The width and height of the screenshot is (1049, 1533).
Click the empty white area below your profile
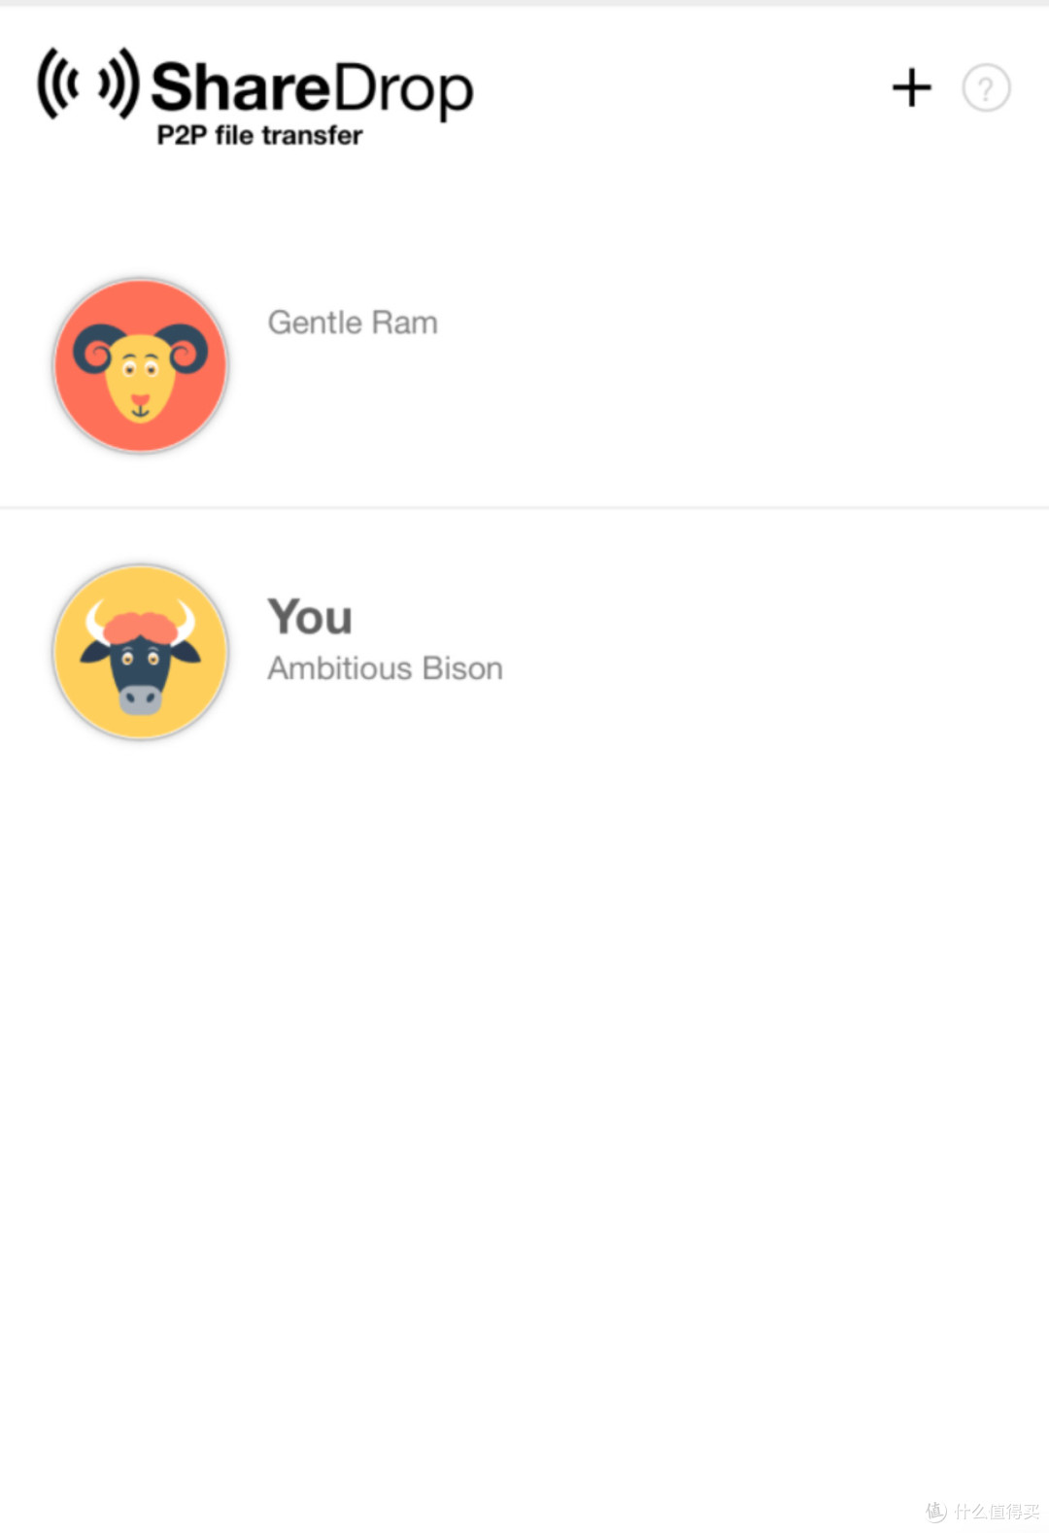tap(524, 1117)
